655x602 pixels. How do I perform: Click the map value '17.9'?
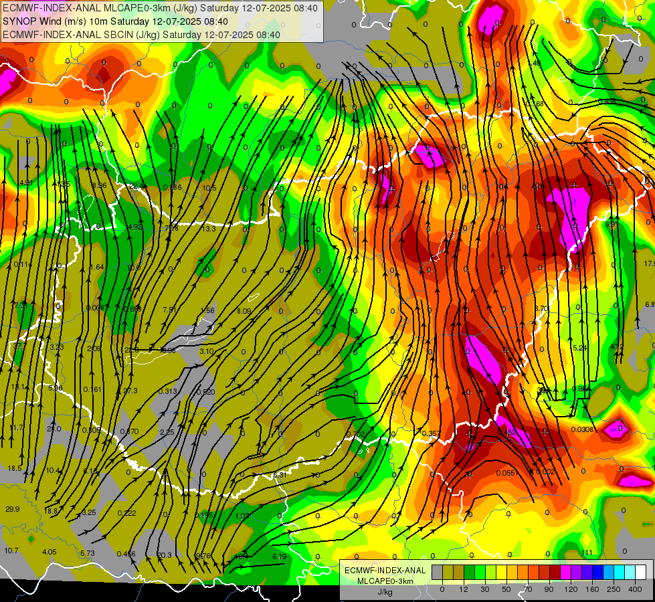pos(649,264)
